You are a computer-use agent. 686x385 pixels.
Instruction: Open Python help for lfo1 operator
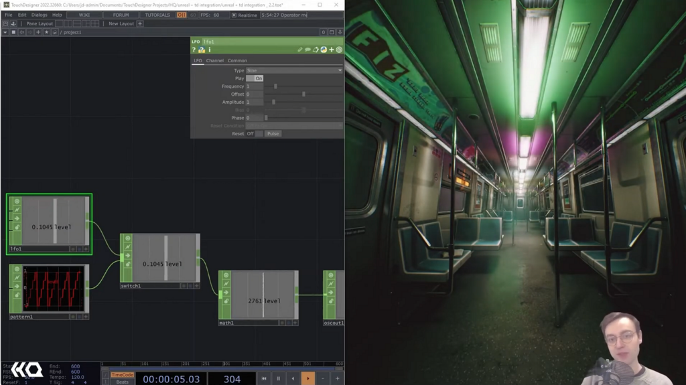click(202, 50)
